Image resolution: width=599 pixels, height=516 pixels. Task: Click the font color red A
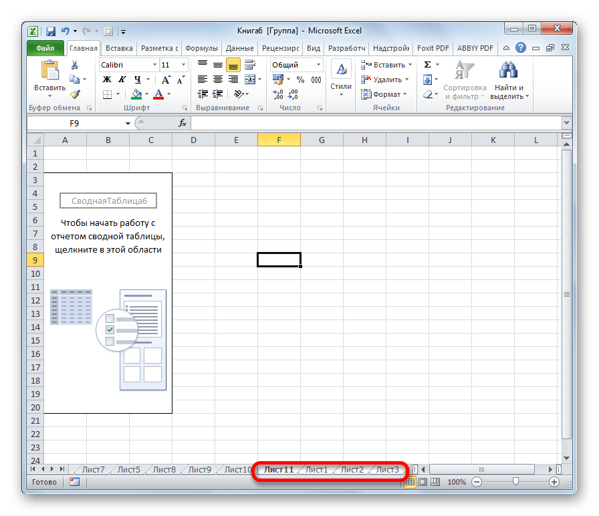coord(158,94)
